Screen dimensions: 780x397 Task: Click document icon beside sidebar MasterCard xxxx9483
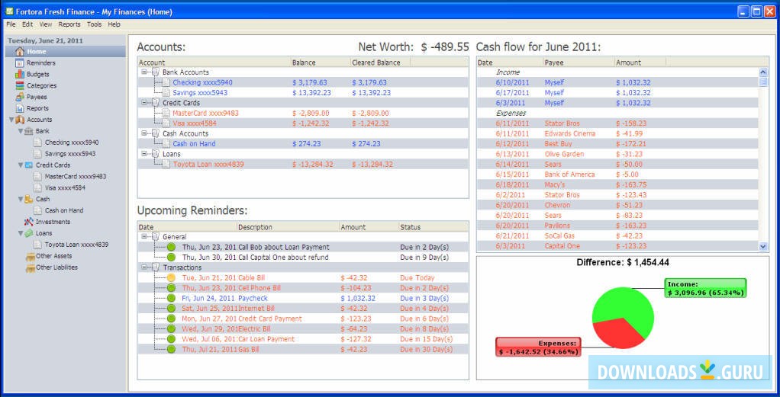[38, 176]
